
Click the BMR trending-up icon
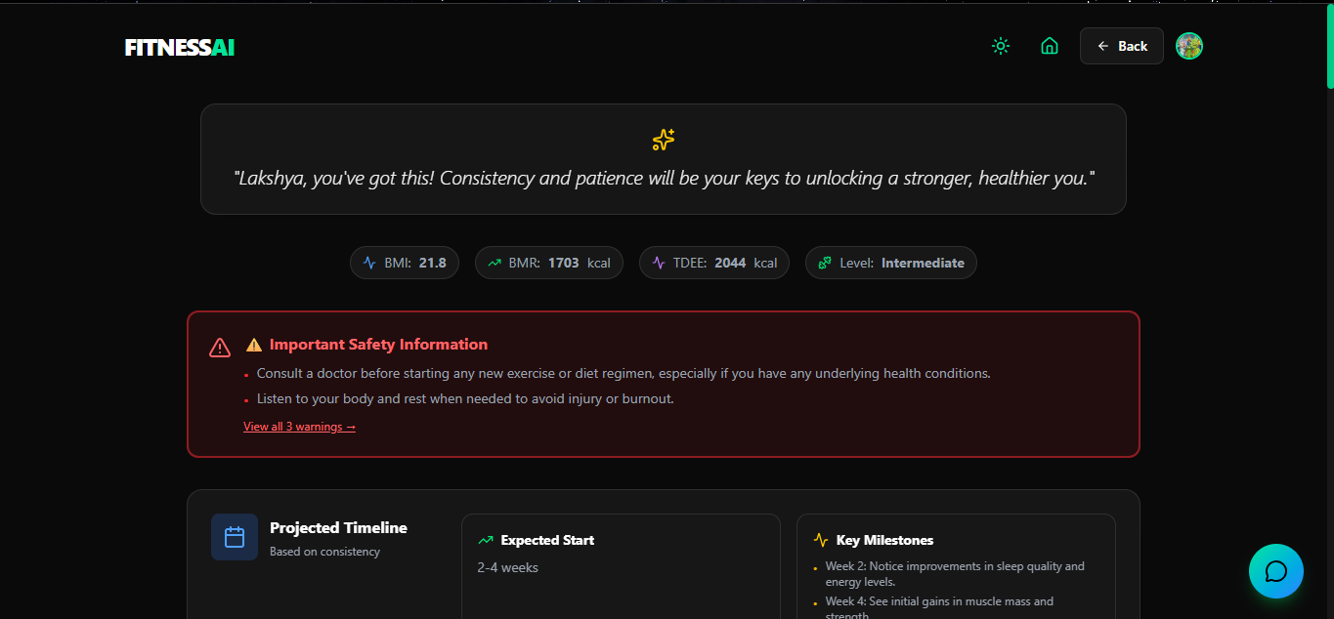(495, 263)
